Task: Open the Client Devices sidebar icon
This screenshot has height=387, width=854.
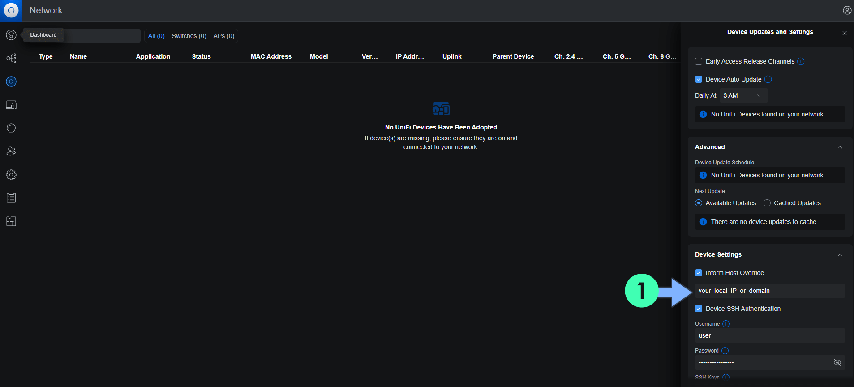Action: point(11,105)
